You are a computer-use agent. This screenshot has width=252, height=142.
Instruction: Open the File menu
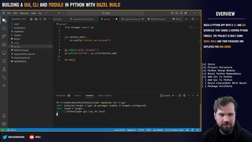(x=9, y=13)
